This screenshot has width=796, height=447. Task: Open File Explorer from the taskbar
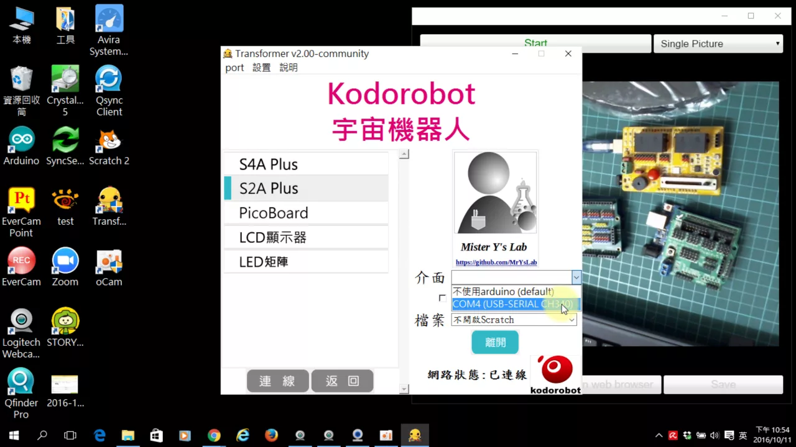tap(128, 435)
